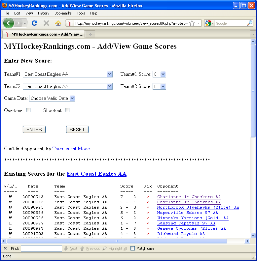Click the search magnifier icon
Viewport: 257px width, 261px height.
(250, 23)
